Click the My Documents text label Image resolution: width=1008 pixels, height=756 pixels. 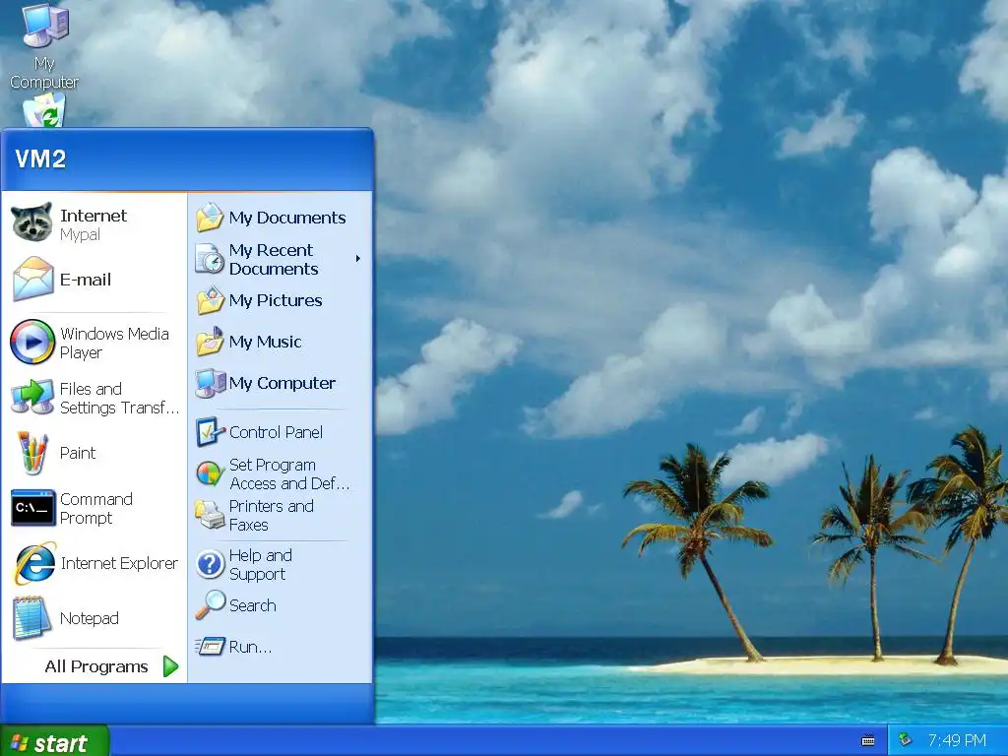[x=287, y=218]
